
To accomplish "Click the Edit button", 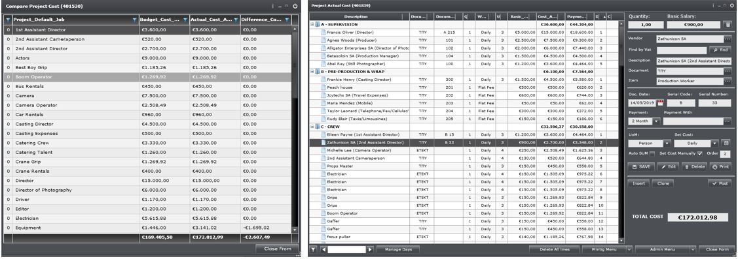I will [x=669, y=166].
